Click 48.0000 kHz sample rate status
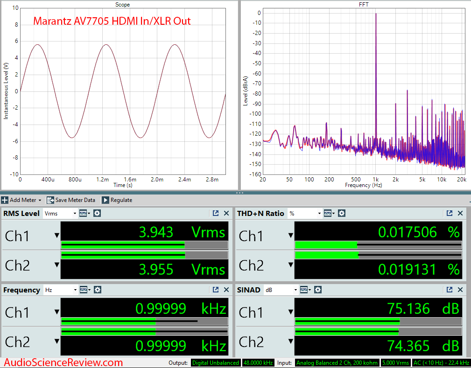 (x=258, y=363)
